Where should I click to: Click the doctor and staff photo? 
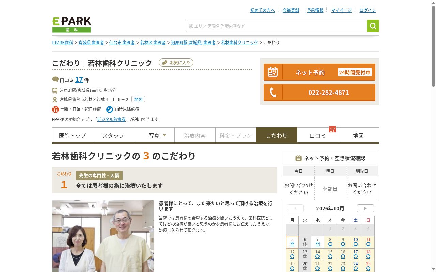(x=103, y=236)
